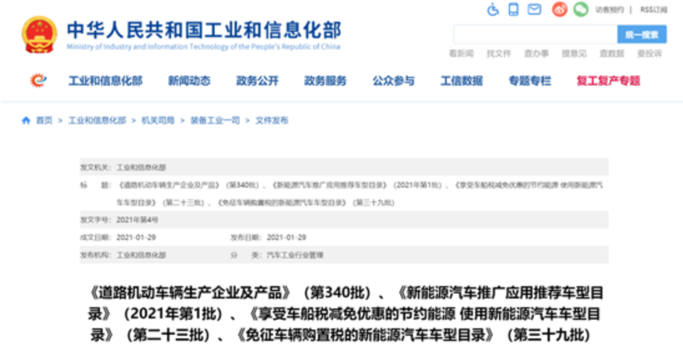
Task: Click the large bold article headline
Action: click(345, 313)
